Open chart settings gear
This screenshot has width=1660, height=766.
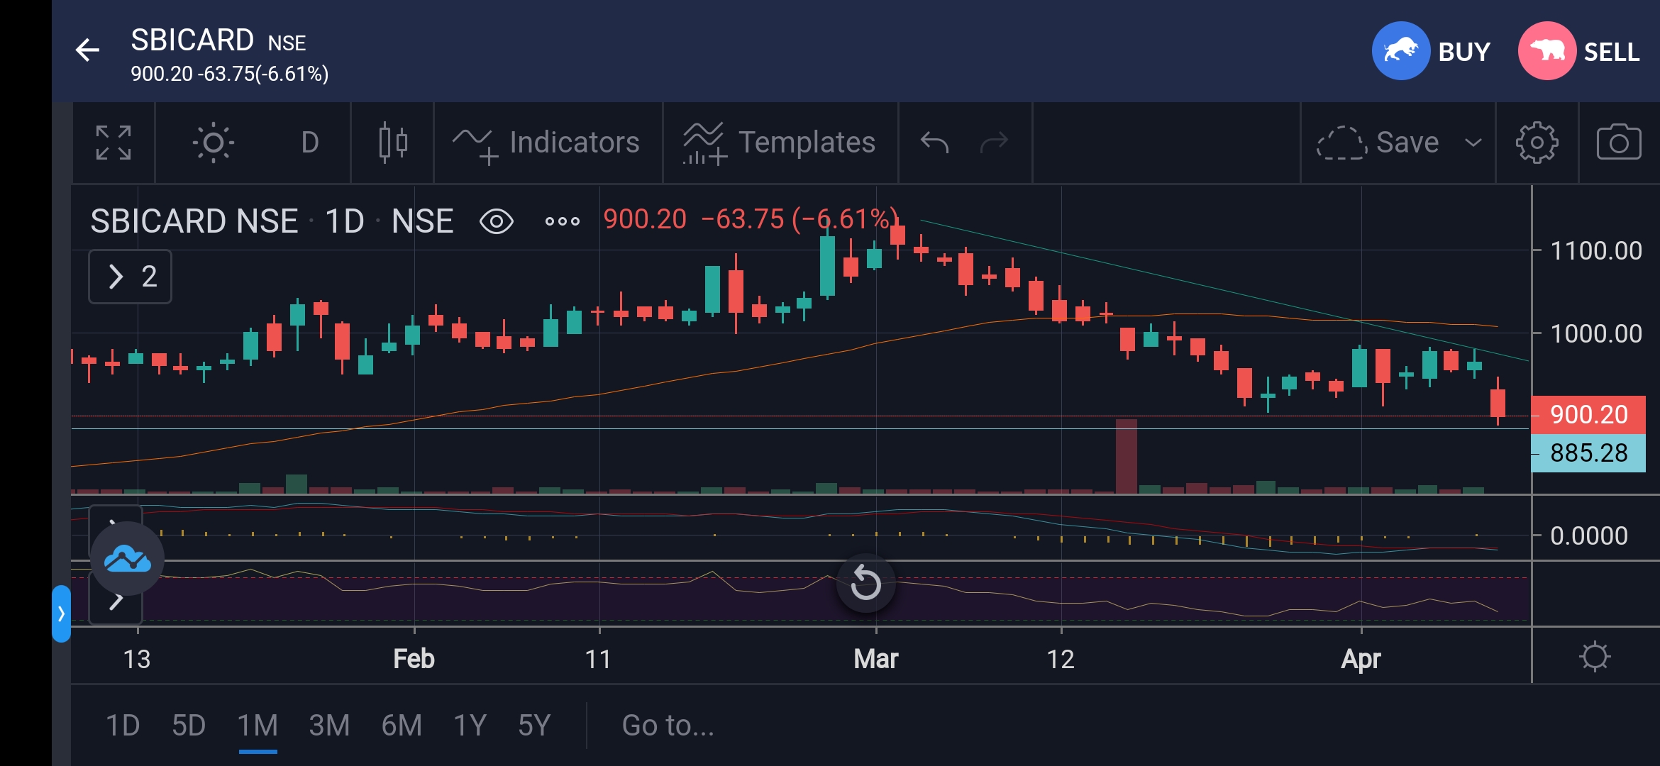[1537, 143]
